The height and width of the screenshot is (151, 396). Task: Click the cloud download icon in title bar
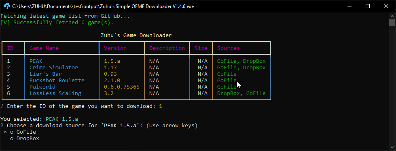coord(7,6)
